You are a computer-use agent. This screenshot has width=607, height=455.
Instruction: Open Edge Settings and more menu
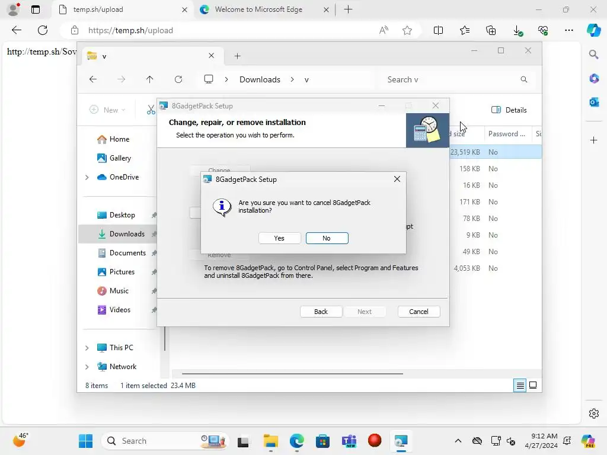pyautogui.click(x=568, y=30)
